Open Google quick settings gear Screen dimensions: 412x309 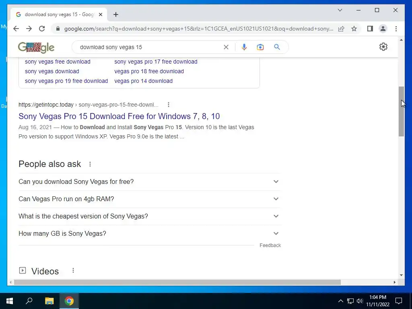pyautogui.click(x=383, y=47)
